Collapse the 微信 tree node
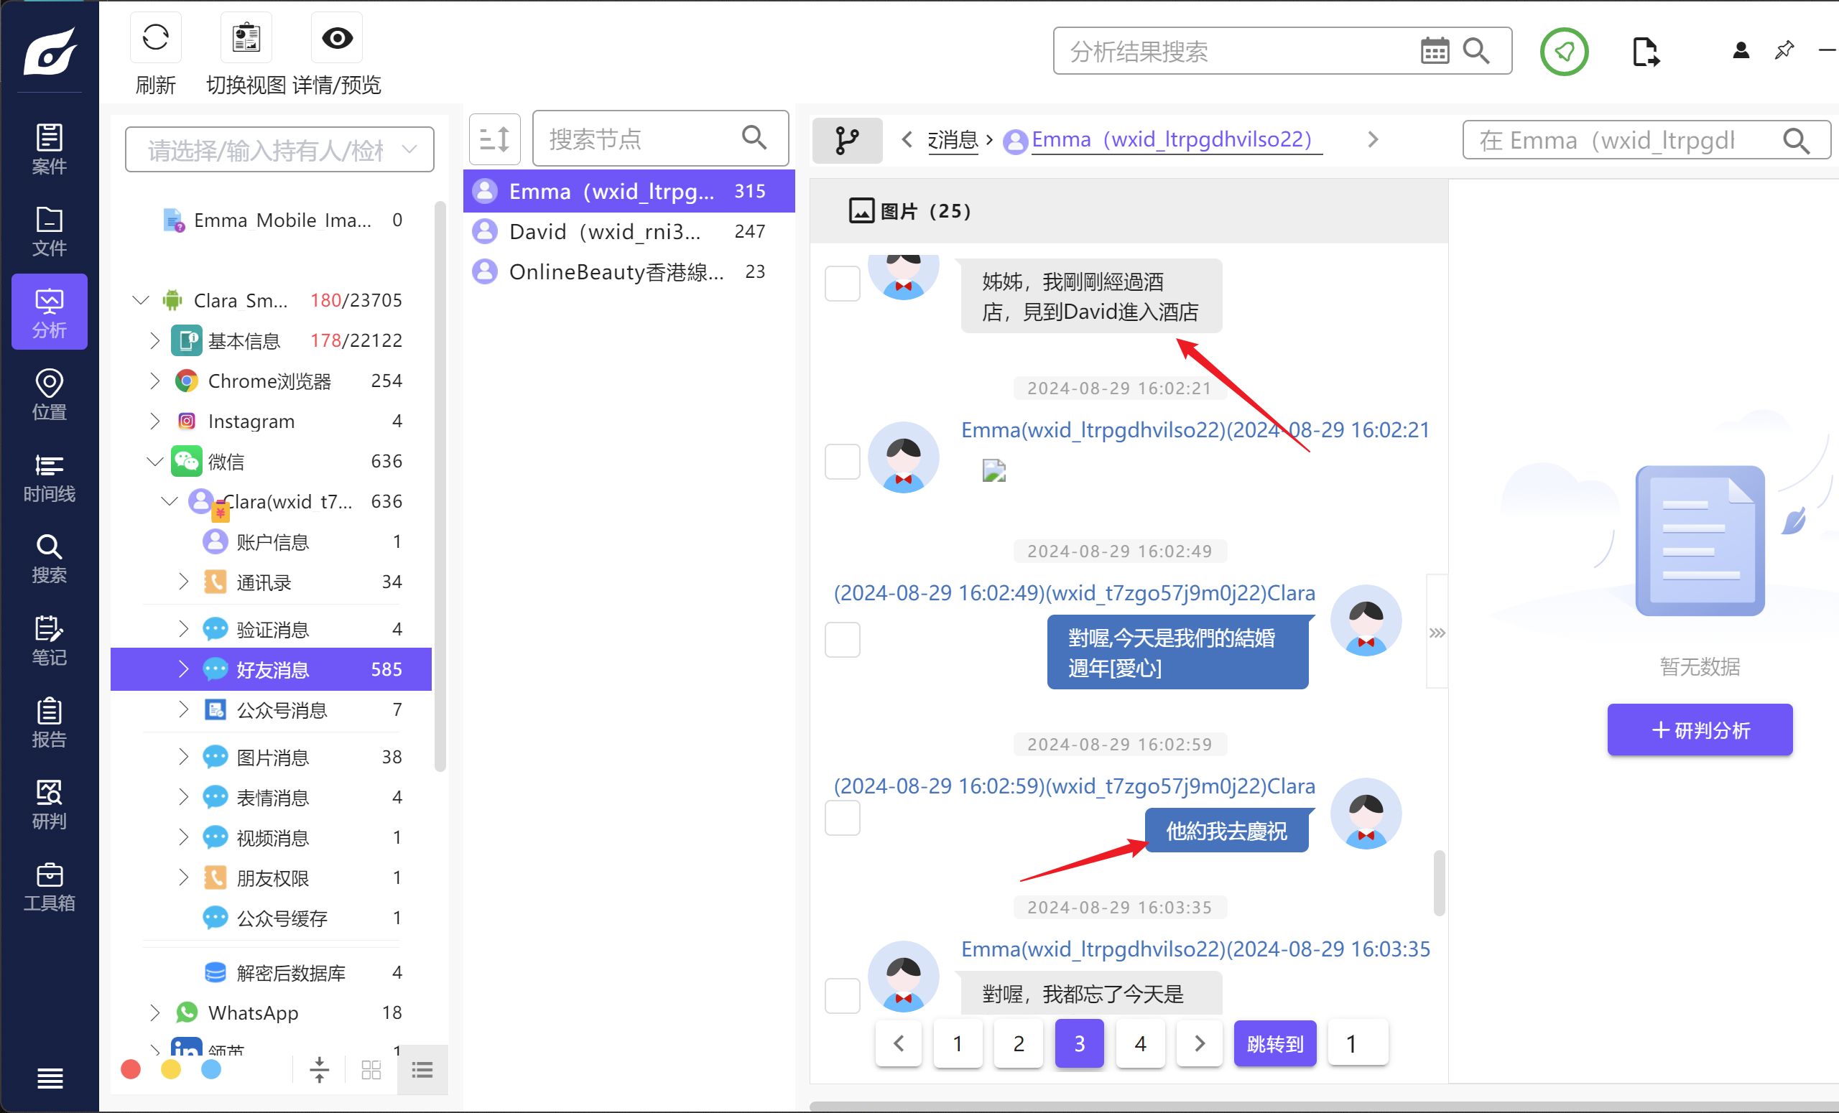 point(154,462)
